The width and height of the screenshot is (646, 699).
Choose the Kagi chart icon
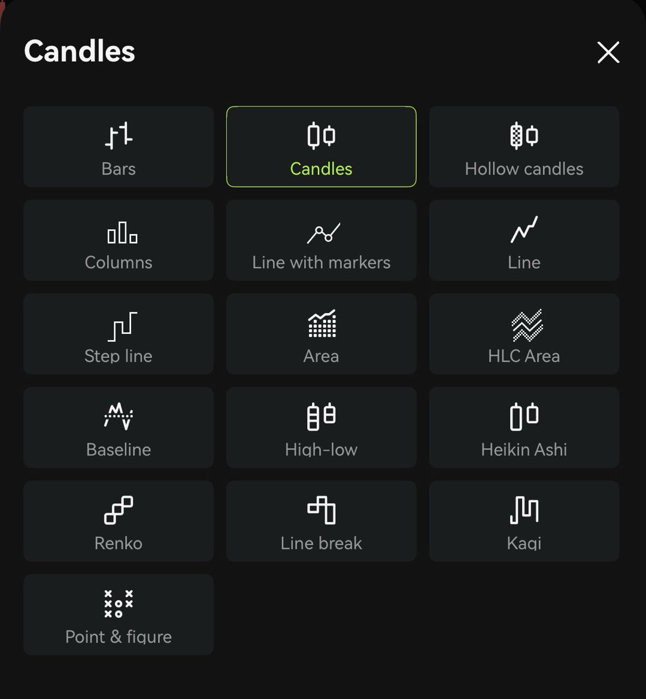point(524,510)
